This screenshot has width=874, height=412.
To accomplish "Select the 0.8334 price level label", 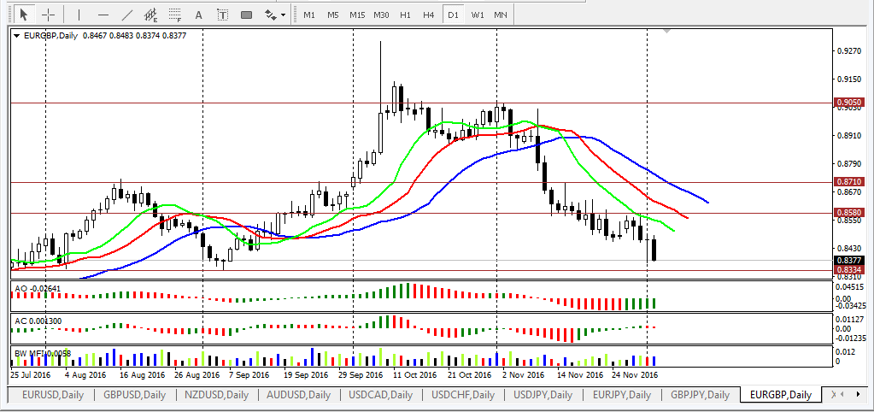I will pos(849,270).
